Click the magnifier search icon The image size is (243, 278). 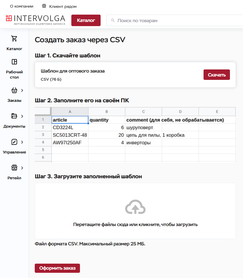pyautogui.click(x=113, y=20)
